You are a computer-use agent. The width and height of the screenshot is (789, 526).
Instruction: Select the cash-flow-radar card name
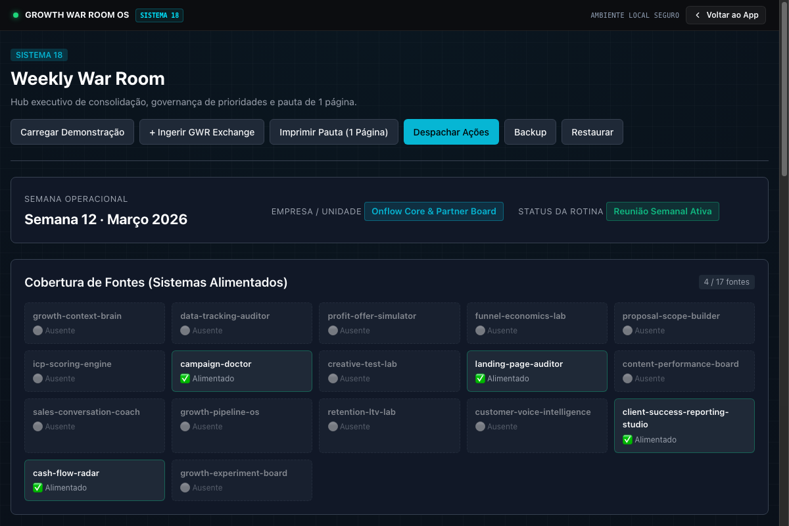[66, 473]
